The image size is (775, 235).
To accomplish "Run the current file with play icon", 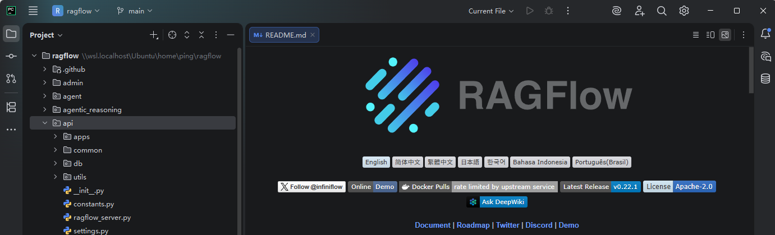I will [x=530, y=11].
